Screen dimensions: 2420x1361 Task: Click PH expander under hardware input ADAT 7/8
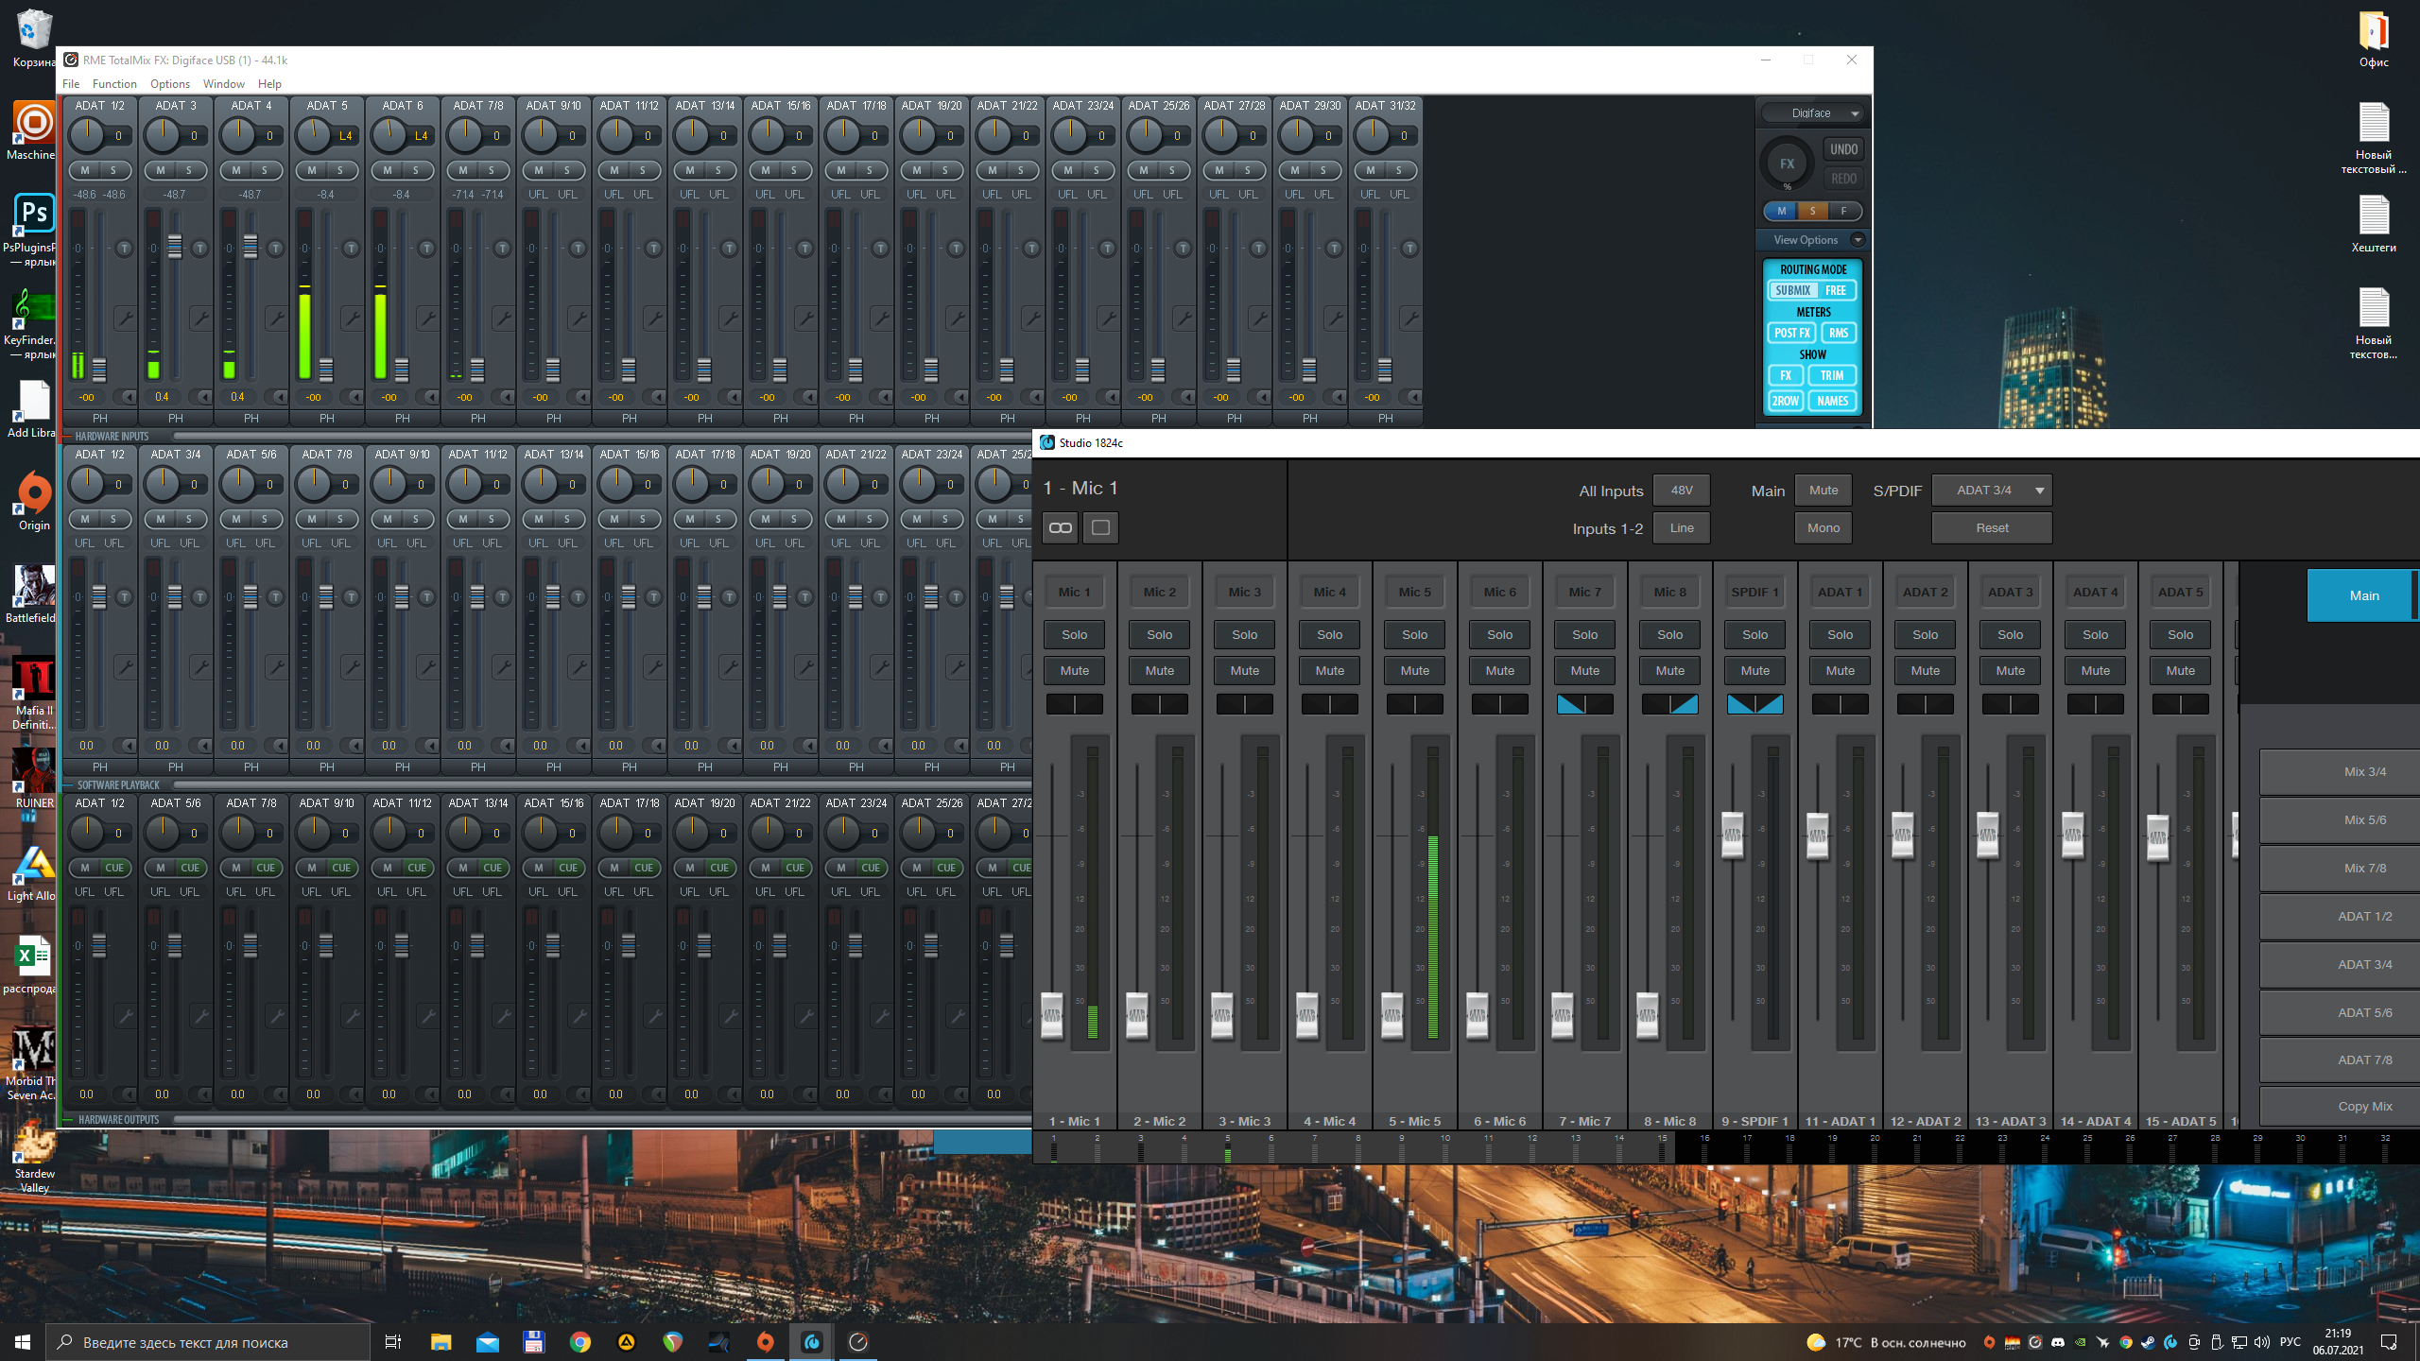coord(478,418)
